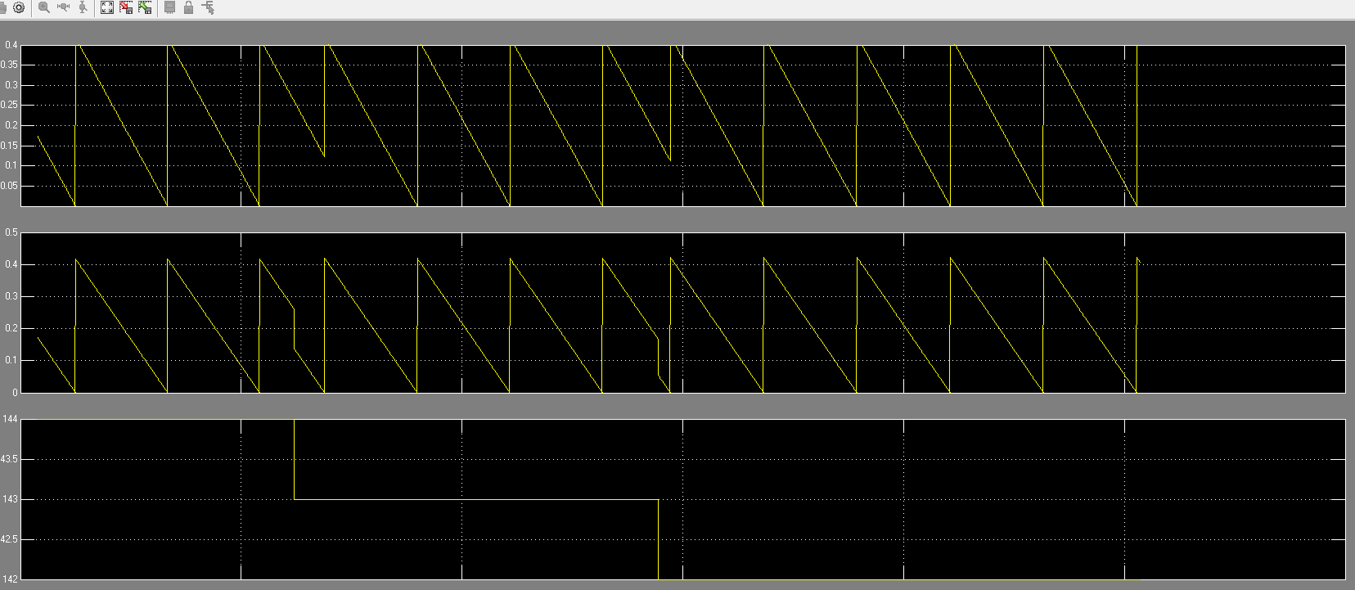Image resolution: width=1355 pixels, height=590 pixels.
Task: Click the 144 tick label on the bottom plot
Action: (10, 419)
